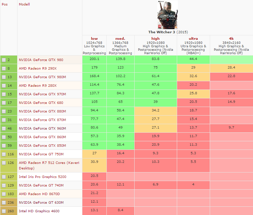Click the 83.8 high score cell
253x215 pixels.
pyautogui.click(x=156, y=60)
